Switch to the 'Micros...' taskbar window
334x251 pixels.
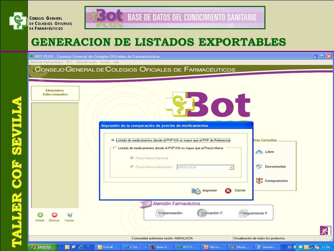[x=214, y=247]
